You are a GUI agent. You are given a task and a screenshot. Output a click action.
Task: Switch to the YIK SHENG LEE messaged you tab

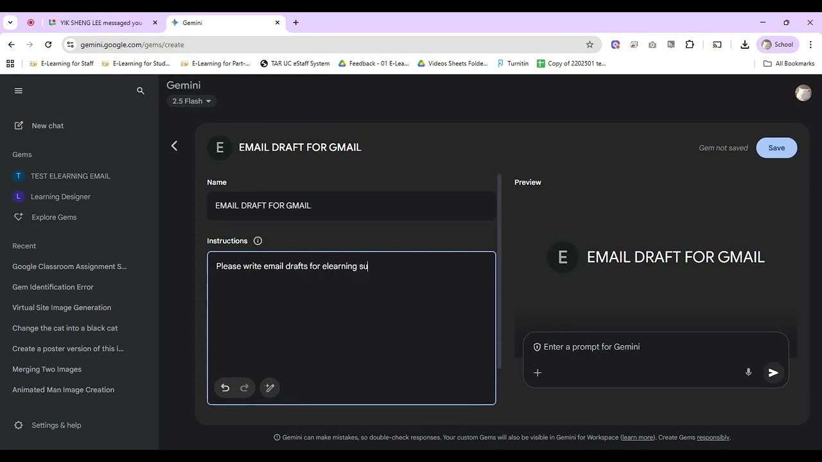coord(101,22)
